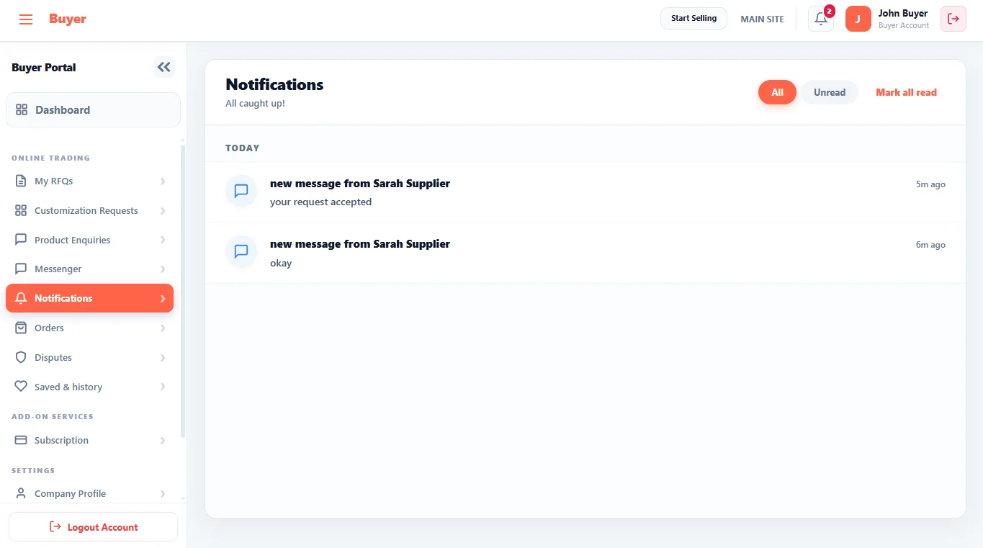This screenshot has width=983, height=548.
Task: Expand My RFQs chevron
Action: tap(163, 181)
